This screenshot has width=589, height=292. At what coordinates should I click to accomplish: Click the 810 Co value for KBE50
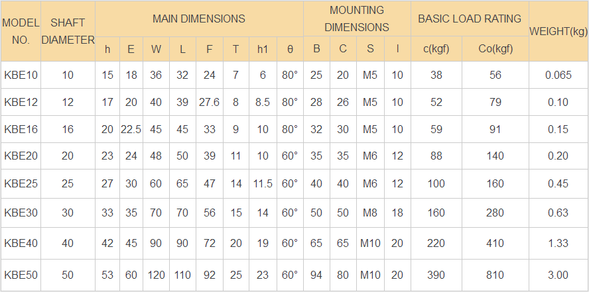click(495, 275)
